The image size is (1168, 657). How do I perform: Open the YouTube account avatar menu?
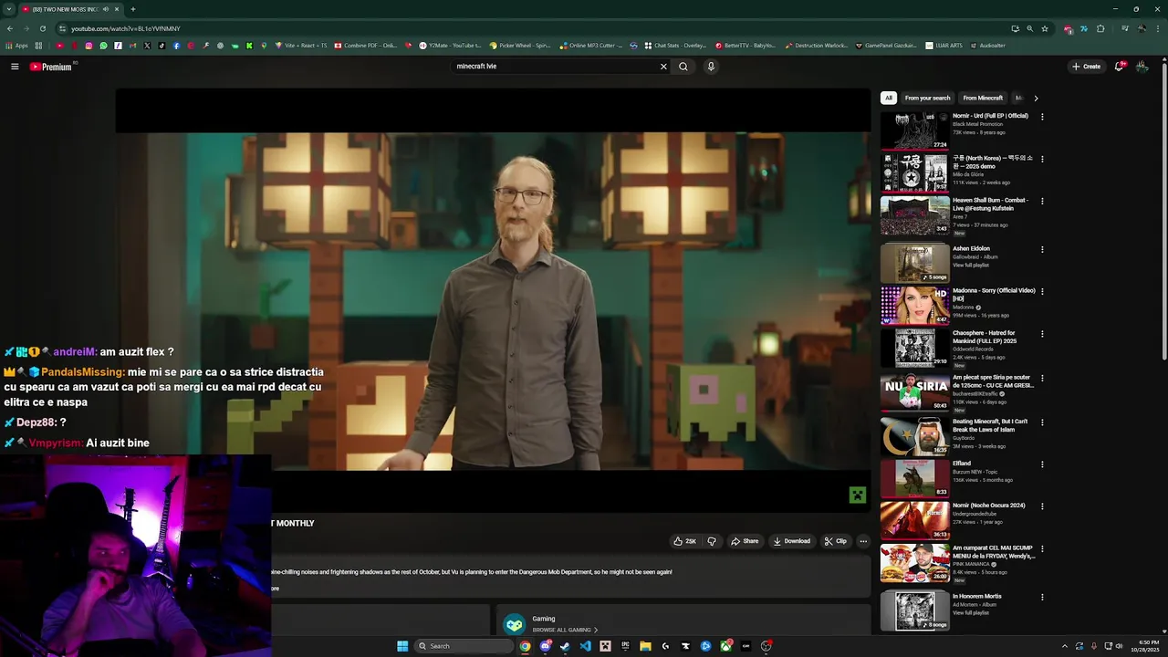[1142, 67]
